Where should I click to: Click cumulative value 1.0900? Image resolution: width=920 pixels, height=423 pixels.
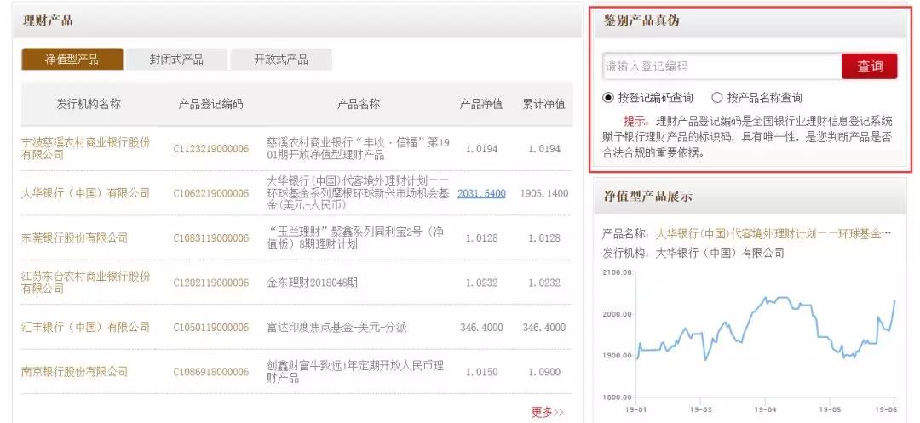pyautogui.click(x=543, y=371)
